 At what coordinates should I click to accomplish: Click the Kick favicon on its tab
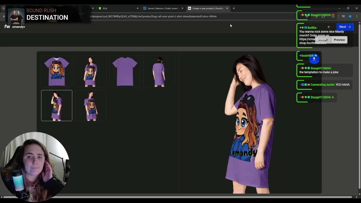100,8
